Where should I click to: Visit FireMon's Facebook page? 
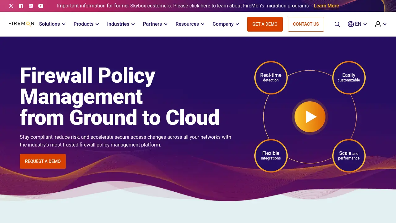[x=21, y=6]
